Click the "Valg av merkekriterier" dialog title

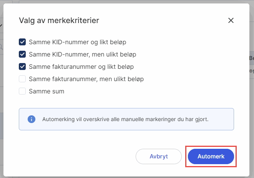pyautogui.click(x=59, y=21)
